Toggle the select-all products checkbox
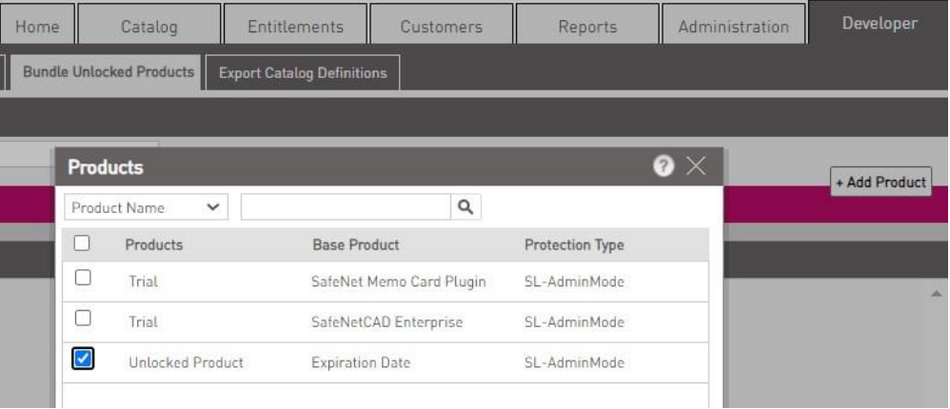The width and height of the screenshot is (950, 409). click(x=82, y=244)
